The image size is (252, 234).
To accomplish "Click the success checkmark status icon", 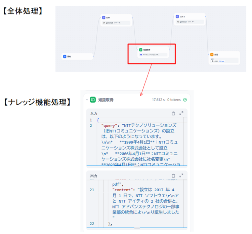I will (x=185, y=100).
